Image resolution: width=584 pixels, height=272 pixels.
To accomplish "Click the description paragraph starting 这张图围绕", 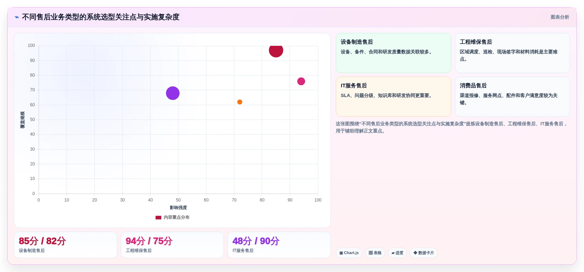I will coord(452,127).
